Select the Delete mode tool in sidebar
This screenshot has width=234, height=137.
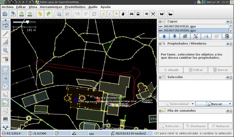click(5, 58)
